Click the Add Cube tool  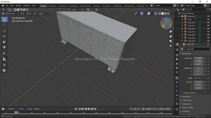tap(4, 65)
